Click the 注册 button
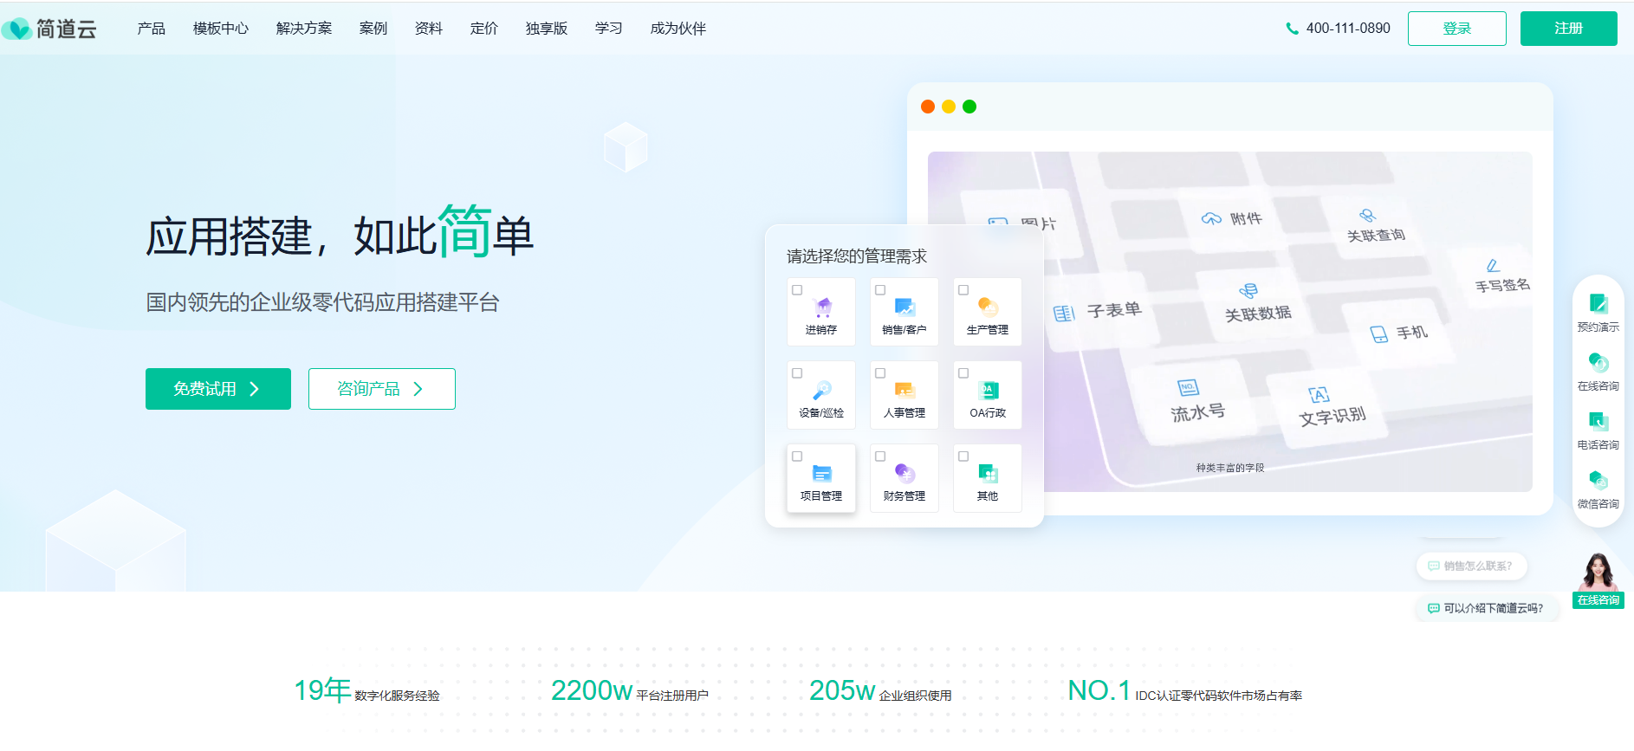1634x751 pixels. [x=1569, y=29]
